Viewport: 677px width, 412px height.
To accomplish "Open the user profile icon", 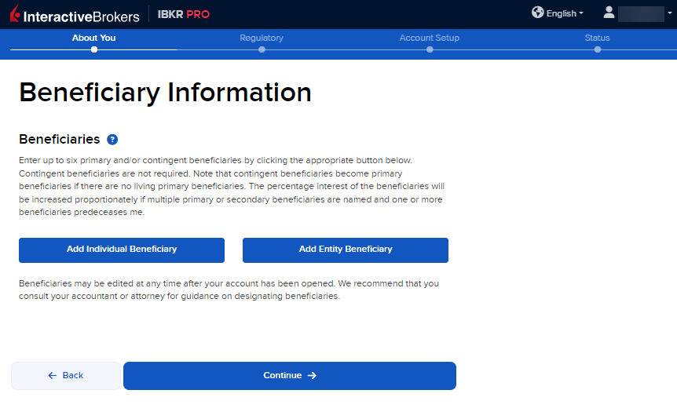I will (x=609, y=12).
